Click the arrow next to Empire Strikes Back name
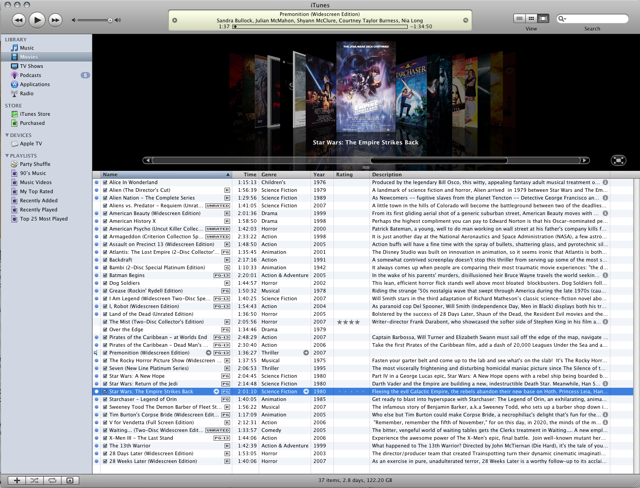640x488 pixels. coord(216,391)
